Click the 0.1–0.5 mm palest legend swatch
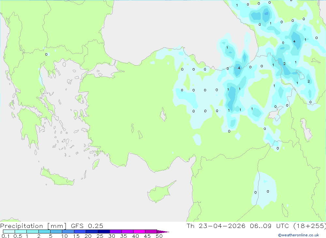This screenshot has width=326, height=238. [9, 232]
